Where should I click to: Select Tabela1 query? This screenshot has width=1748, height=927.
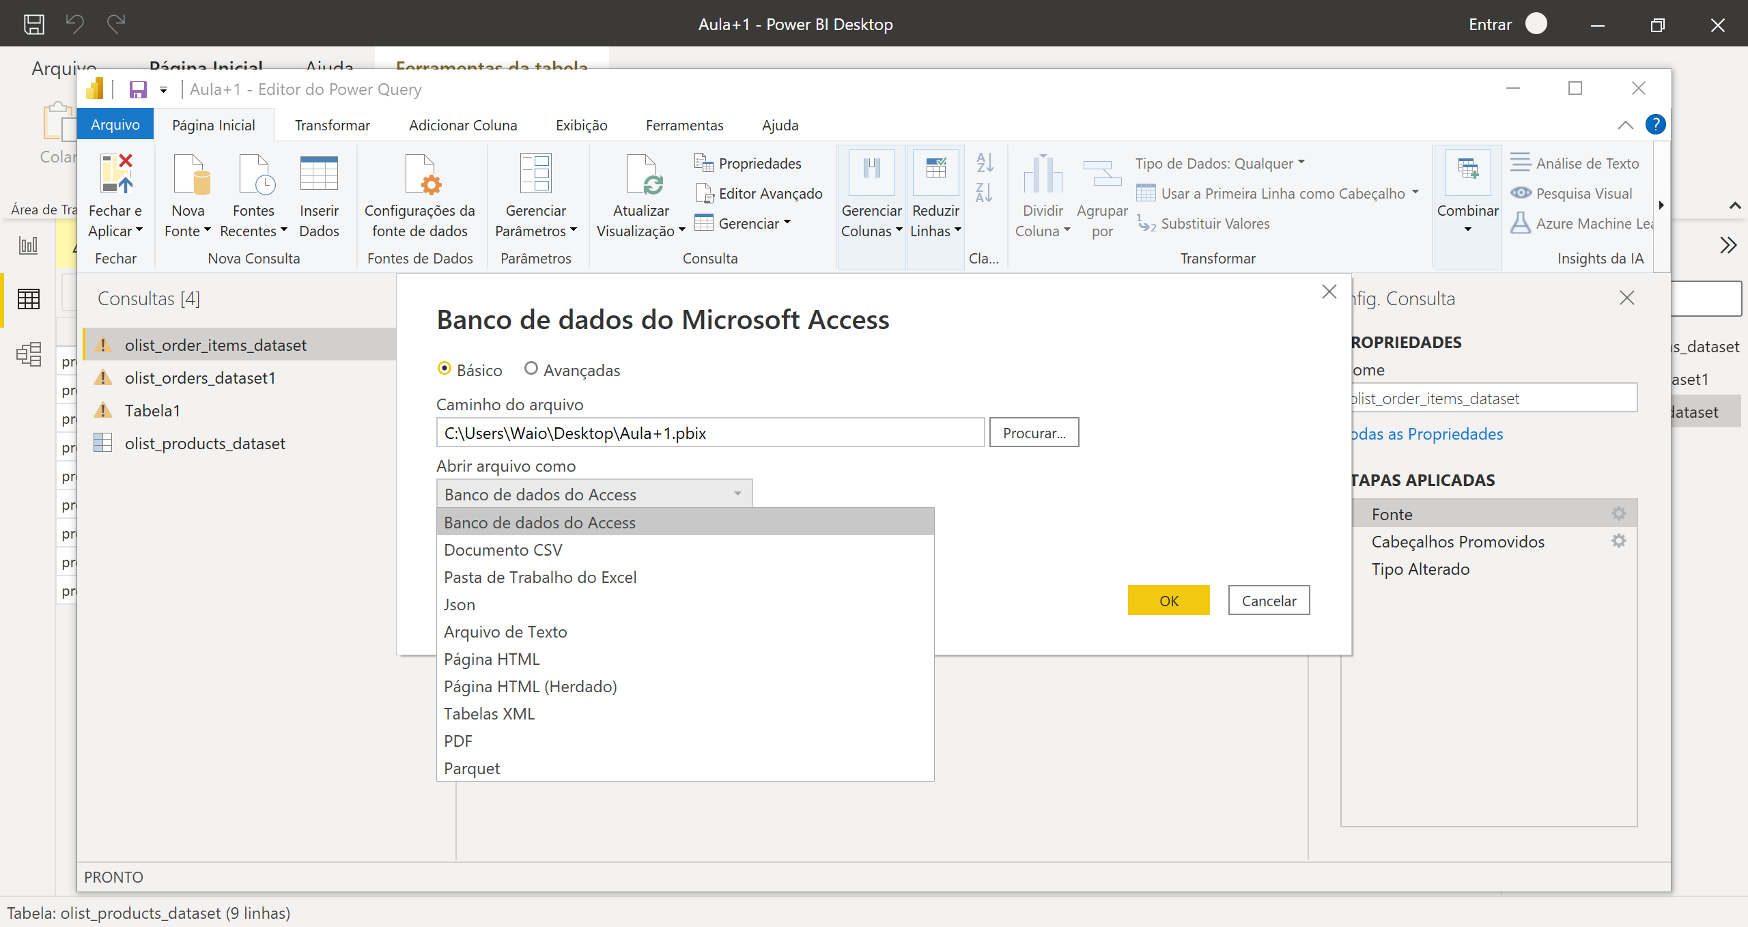(239, 410)
